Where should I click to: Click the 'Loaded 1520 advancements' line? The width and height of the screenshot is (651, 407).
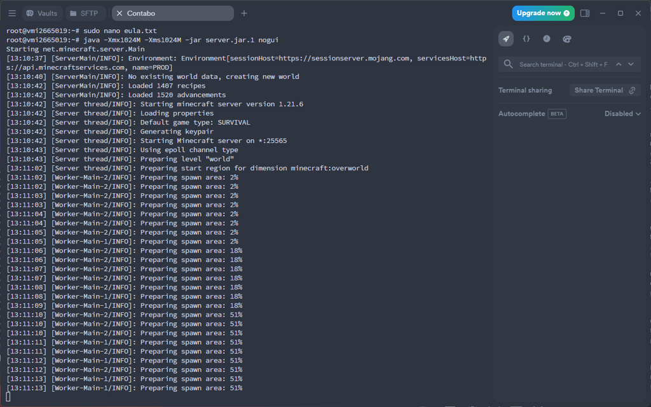coord(116,95)
